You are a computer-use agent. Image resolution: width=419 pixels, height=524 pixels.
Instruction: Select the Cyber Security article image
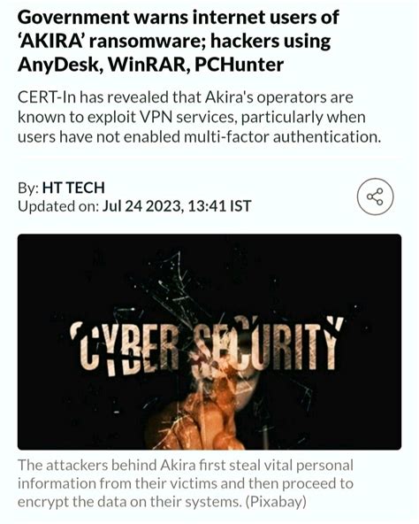(x=209, y=342)
